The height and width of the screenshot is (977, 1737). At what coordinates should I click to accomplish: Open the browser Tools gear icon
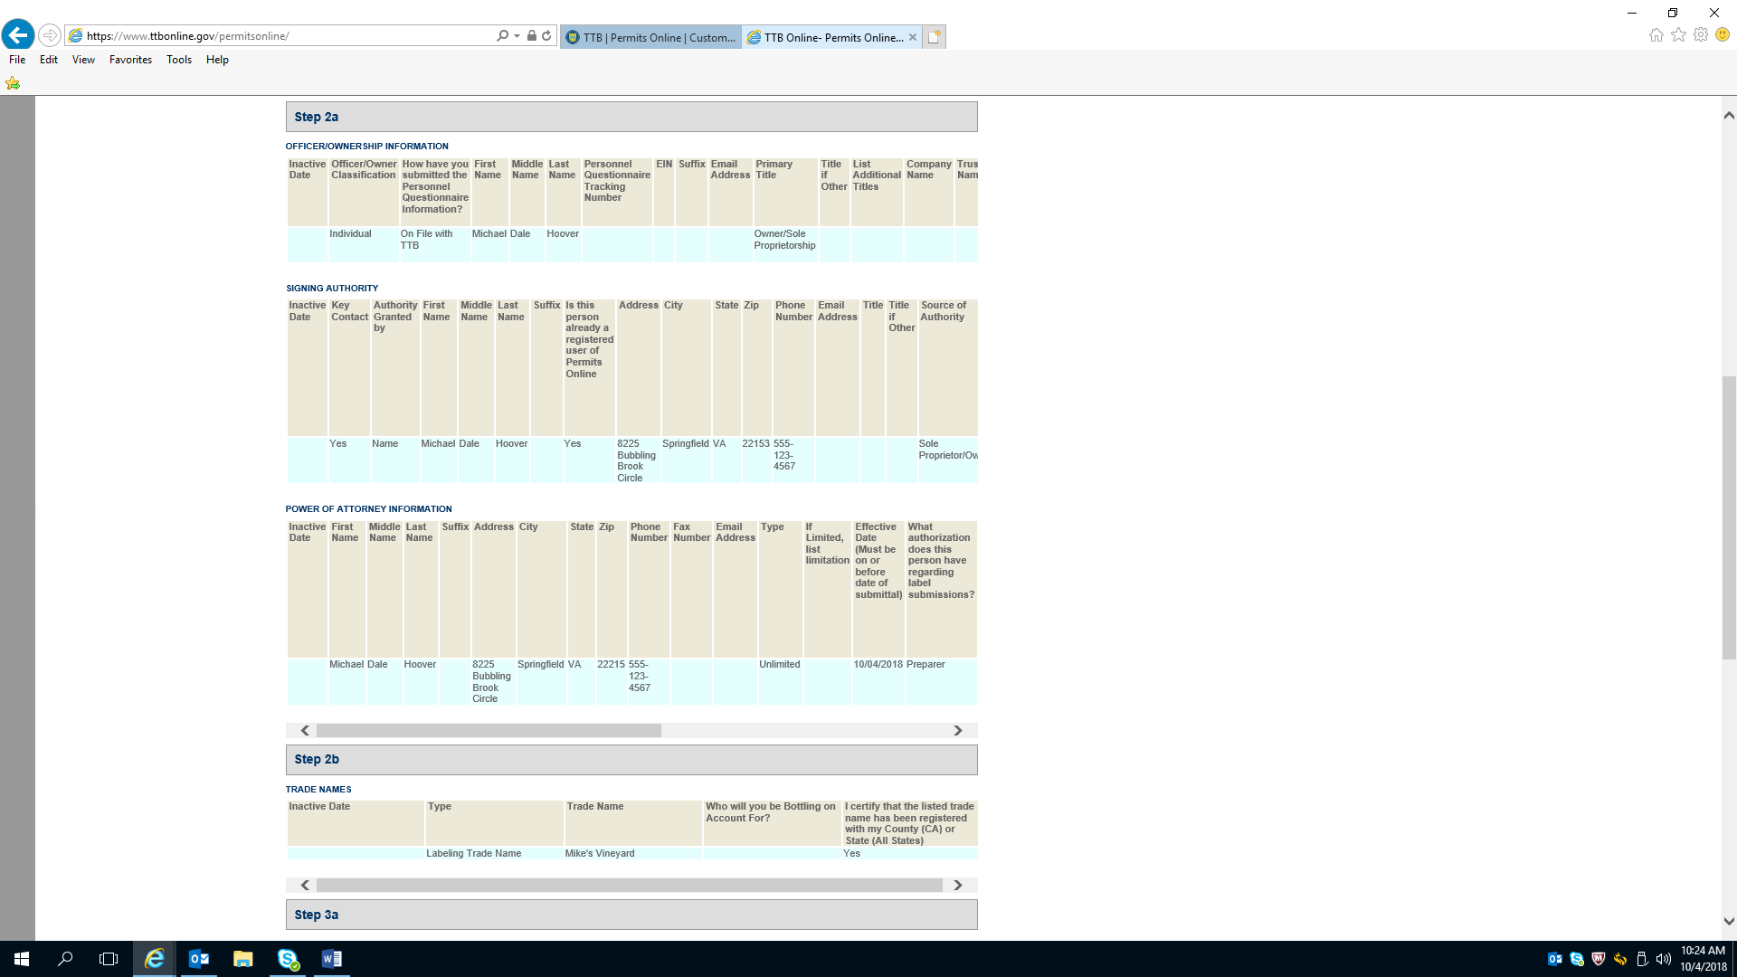point(1701,35)
